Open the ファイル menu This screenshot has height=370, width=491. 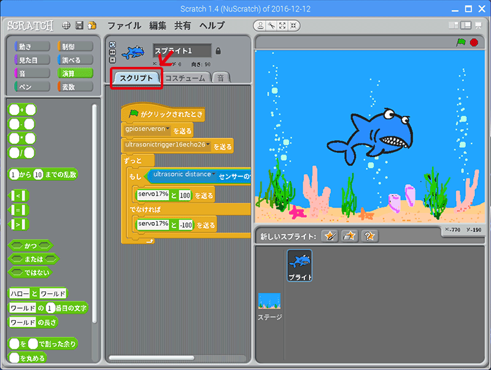124,26
